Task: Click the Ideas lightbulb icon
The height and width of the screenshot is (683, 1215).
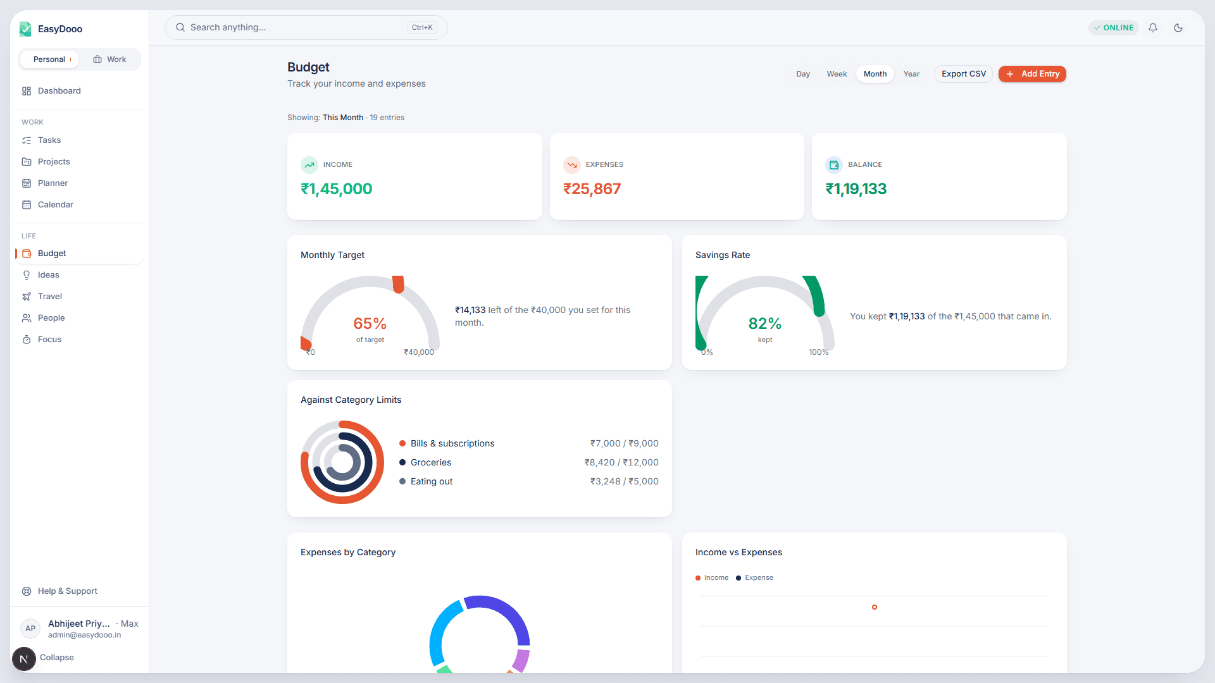Action: pyautogui.click(x=27, y=275)
